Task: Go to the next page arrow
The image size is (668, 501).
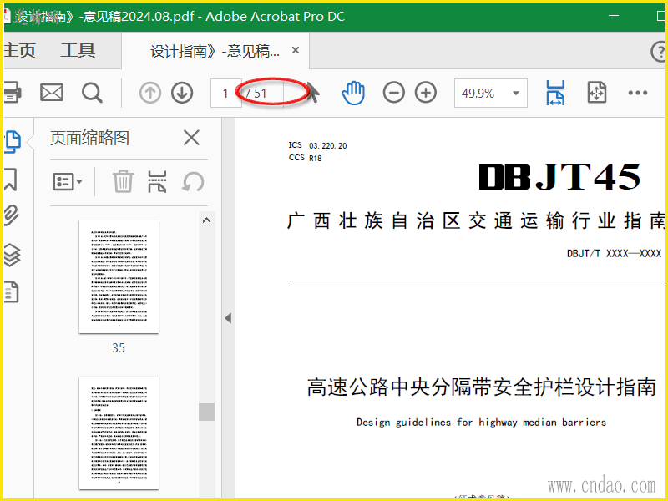Action: (x=182, y=93)
